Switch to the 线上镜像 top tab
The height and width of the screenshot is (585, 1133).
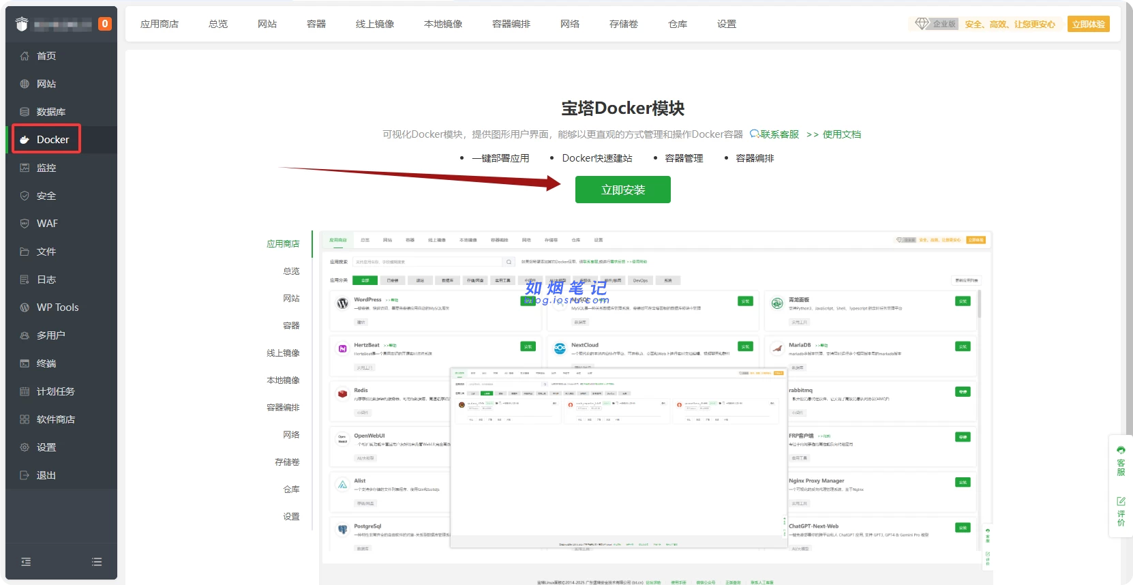(375, 24)
